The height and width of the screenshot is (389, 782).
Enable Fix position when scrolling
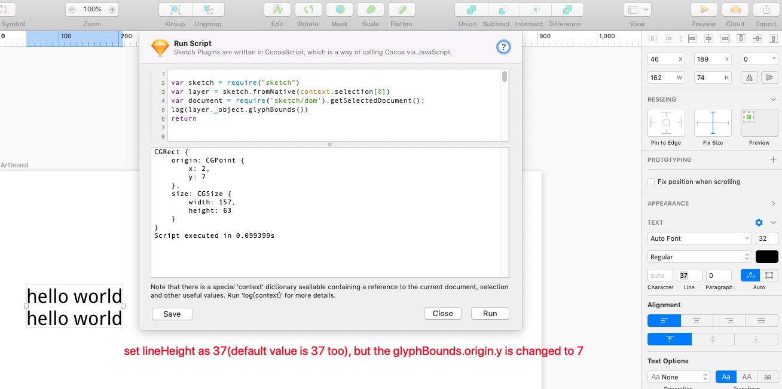[x=651, y=182]
